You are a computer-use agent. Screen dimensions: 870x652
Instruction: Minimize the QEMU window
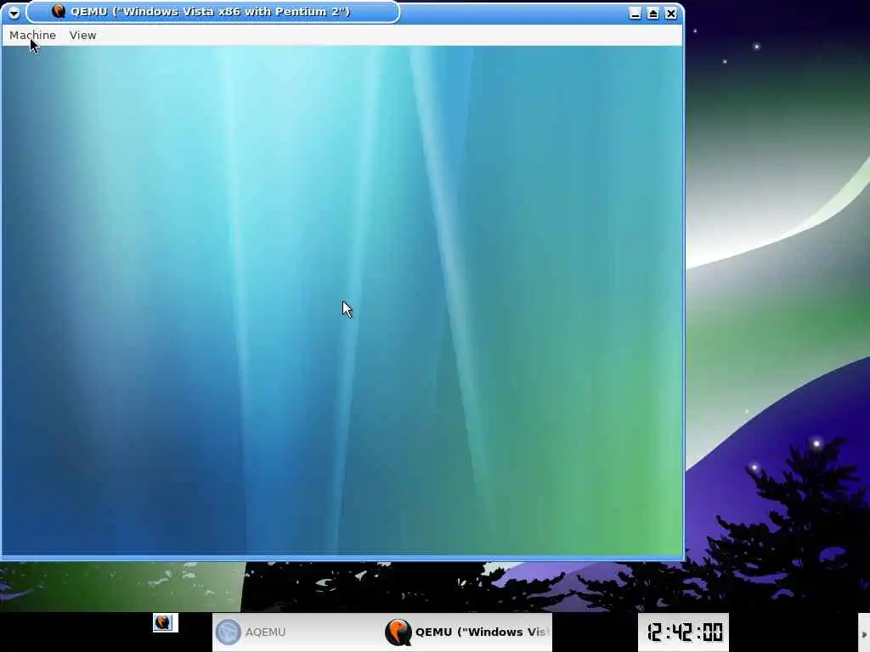636,14
